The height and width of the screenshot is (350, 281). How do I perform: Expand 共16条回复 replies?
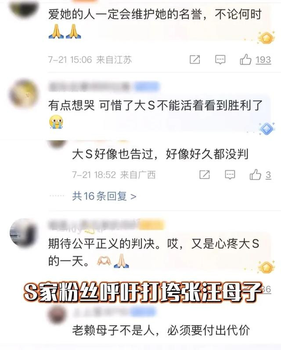pos(104,196)
